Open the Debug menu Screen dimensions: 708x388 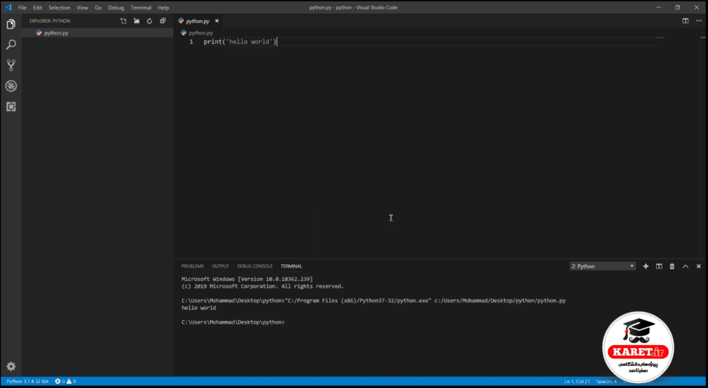click(x=116, y=8)
